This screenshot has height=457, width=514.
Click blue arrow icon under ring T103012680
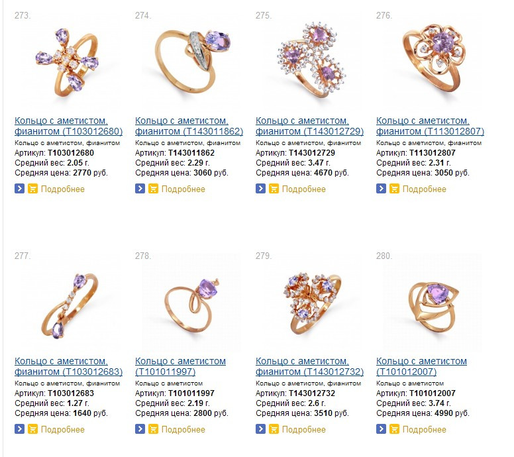(x=20, y=189)
